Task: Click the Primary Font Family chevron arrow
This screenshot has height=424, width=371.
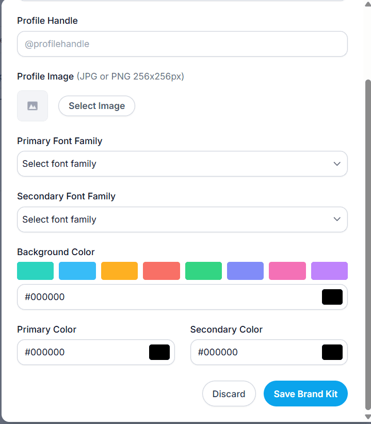Action: (x=336, y=164)
